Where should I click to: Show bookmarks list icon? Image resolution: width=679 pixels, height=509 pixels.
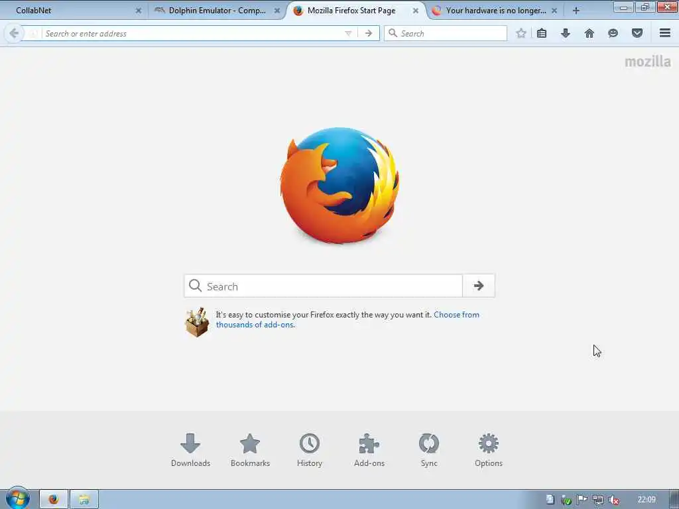(x=542, y=33)
